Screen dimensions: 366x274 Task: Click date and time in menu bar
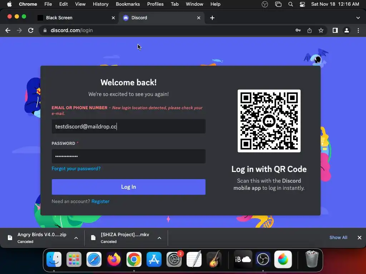point(335,4)
